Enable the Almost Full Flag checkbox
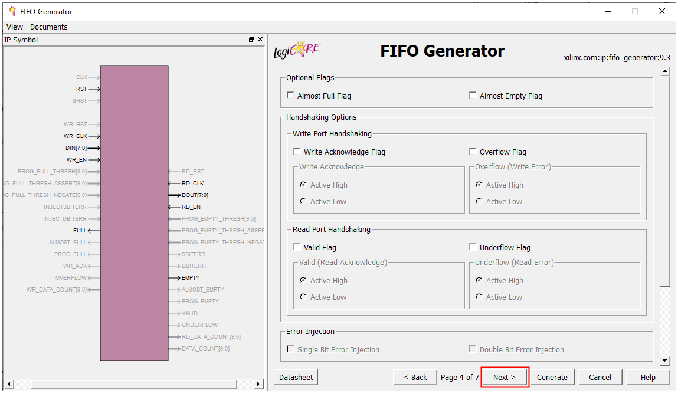678x393 pixels. (x=290, y=96)
